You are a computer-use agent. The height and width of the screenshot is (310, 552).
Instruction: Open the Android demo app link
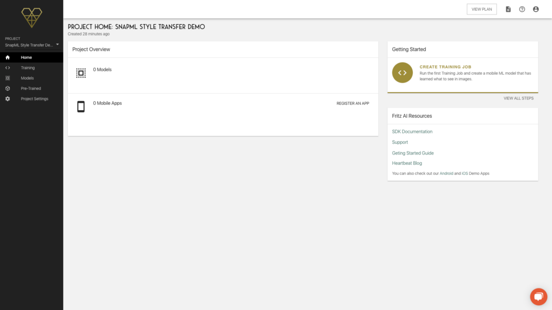click(446, 173)
